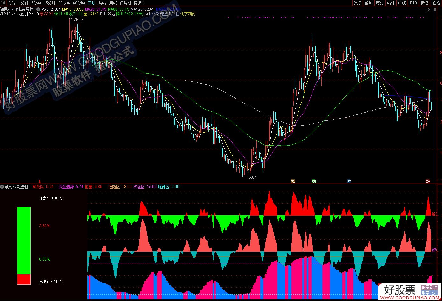The width and height of the screenshot is (442, 301).
Task: Click the MA20: 21.45 value
Action: (96, 9)
